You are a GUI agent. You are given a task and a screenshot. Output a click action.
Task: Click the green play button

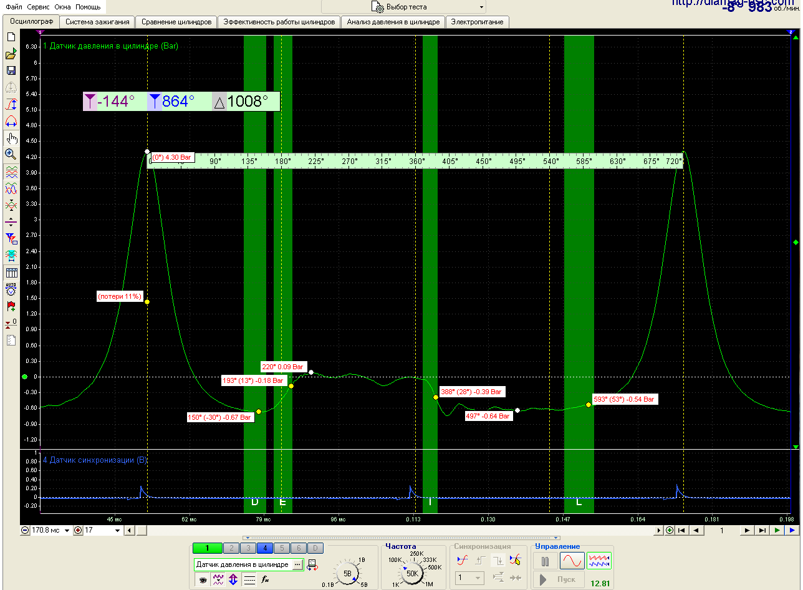pyautogui.click(x=777, y=530)
